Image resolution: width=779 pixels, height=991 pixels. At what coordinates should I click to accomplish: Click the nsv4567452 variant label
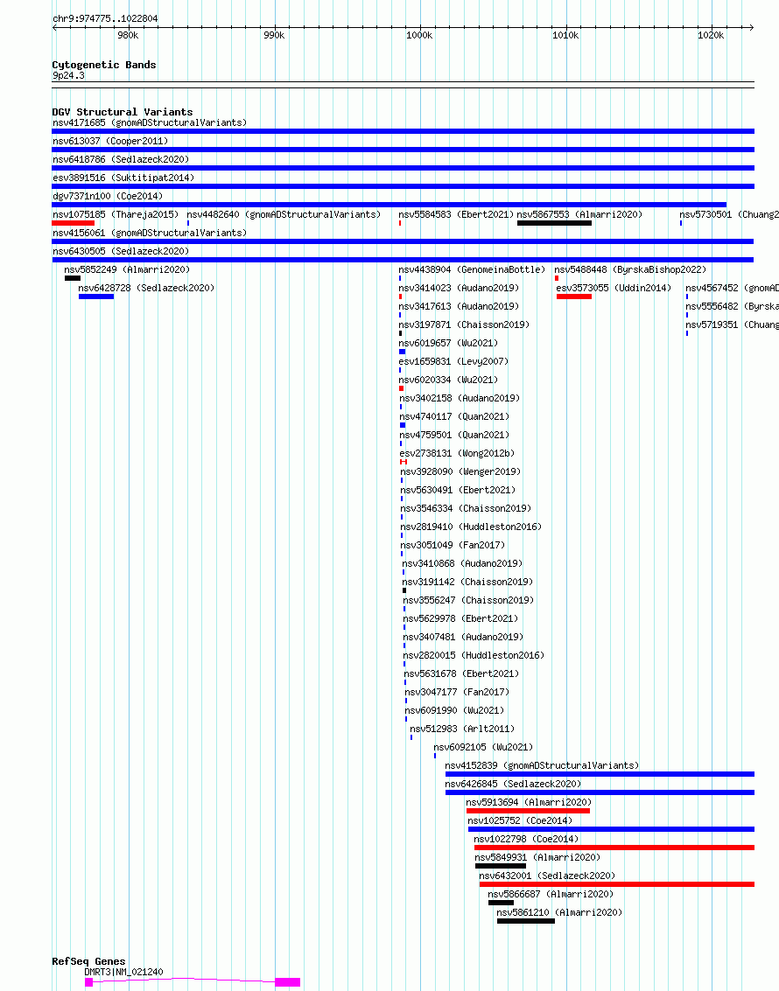point(733,288)
